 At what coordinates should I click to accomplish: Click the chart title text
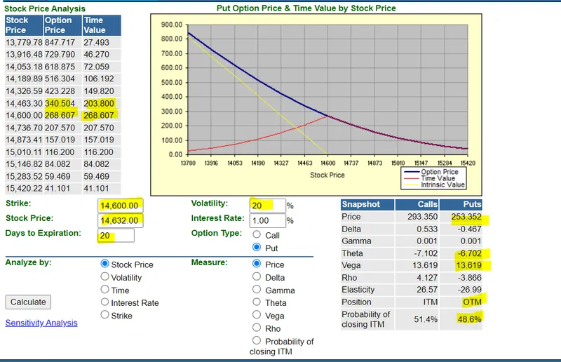pyautogui.click(x=306, y=8)
